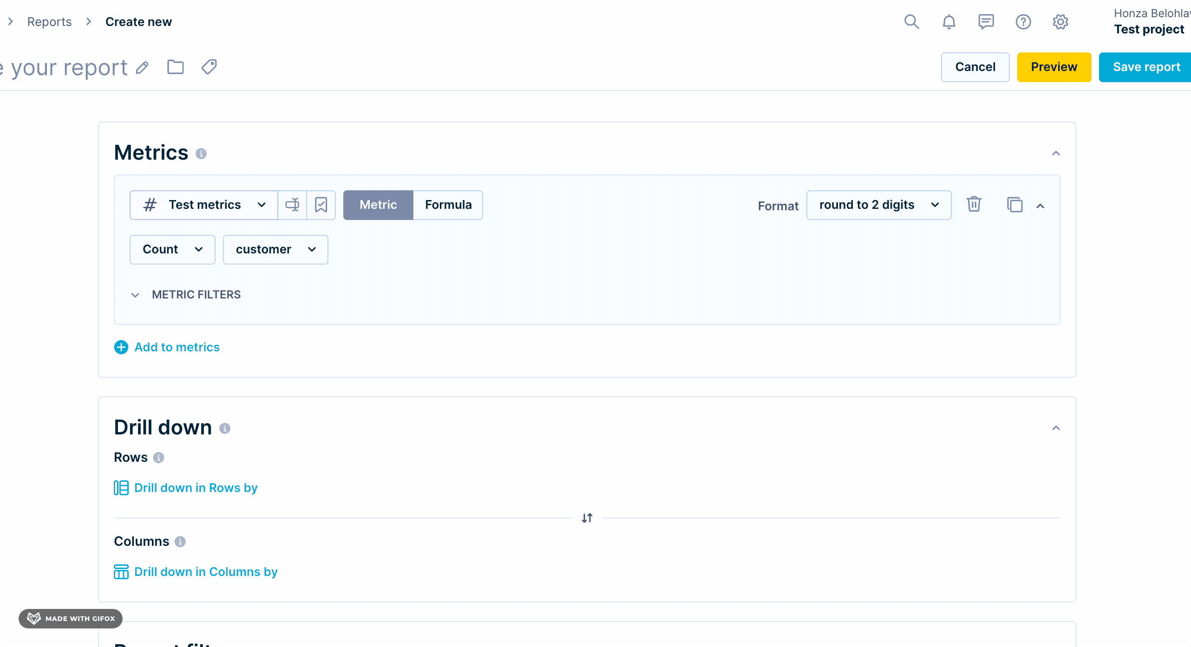
Task: Click the bookmark save metric icon
Action: 321,205
